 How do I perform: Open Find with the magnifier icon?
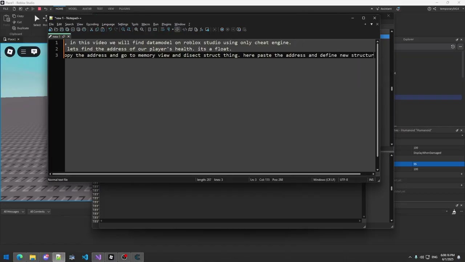pyautogui.click(x=123, y=29)
